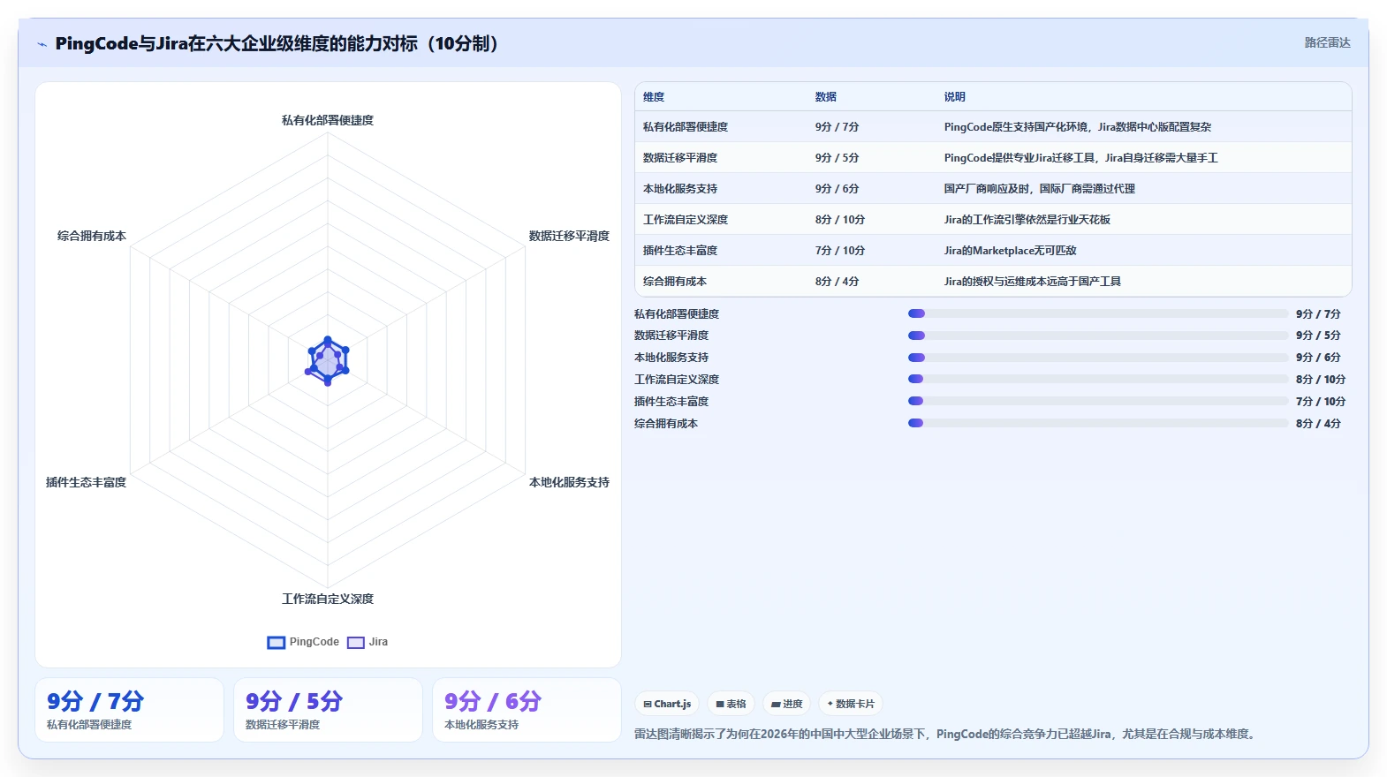Click the 8分 / 10分 value beside the progress bar
This screenshot has width=1387, height=777.
(1320, 380)
